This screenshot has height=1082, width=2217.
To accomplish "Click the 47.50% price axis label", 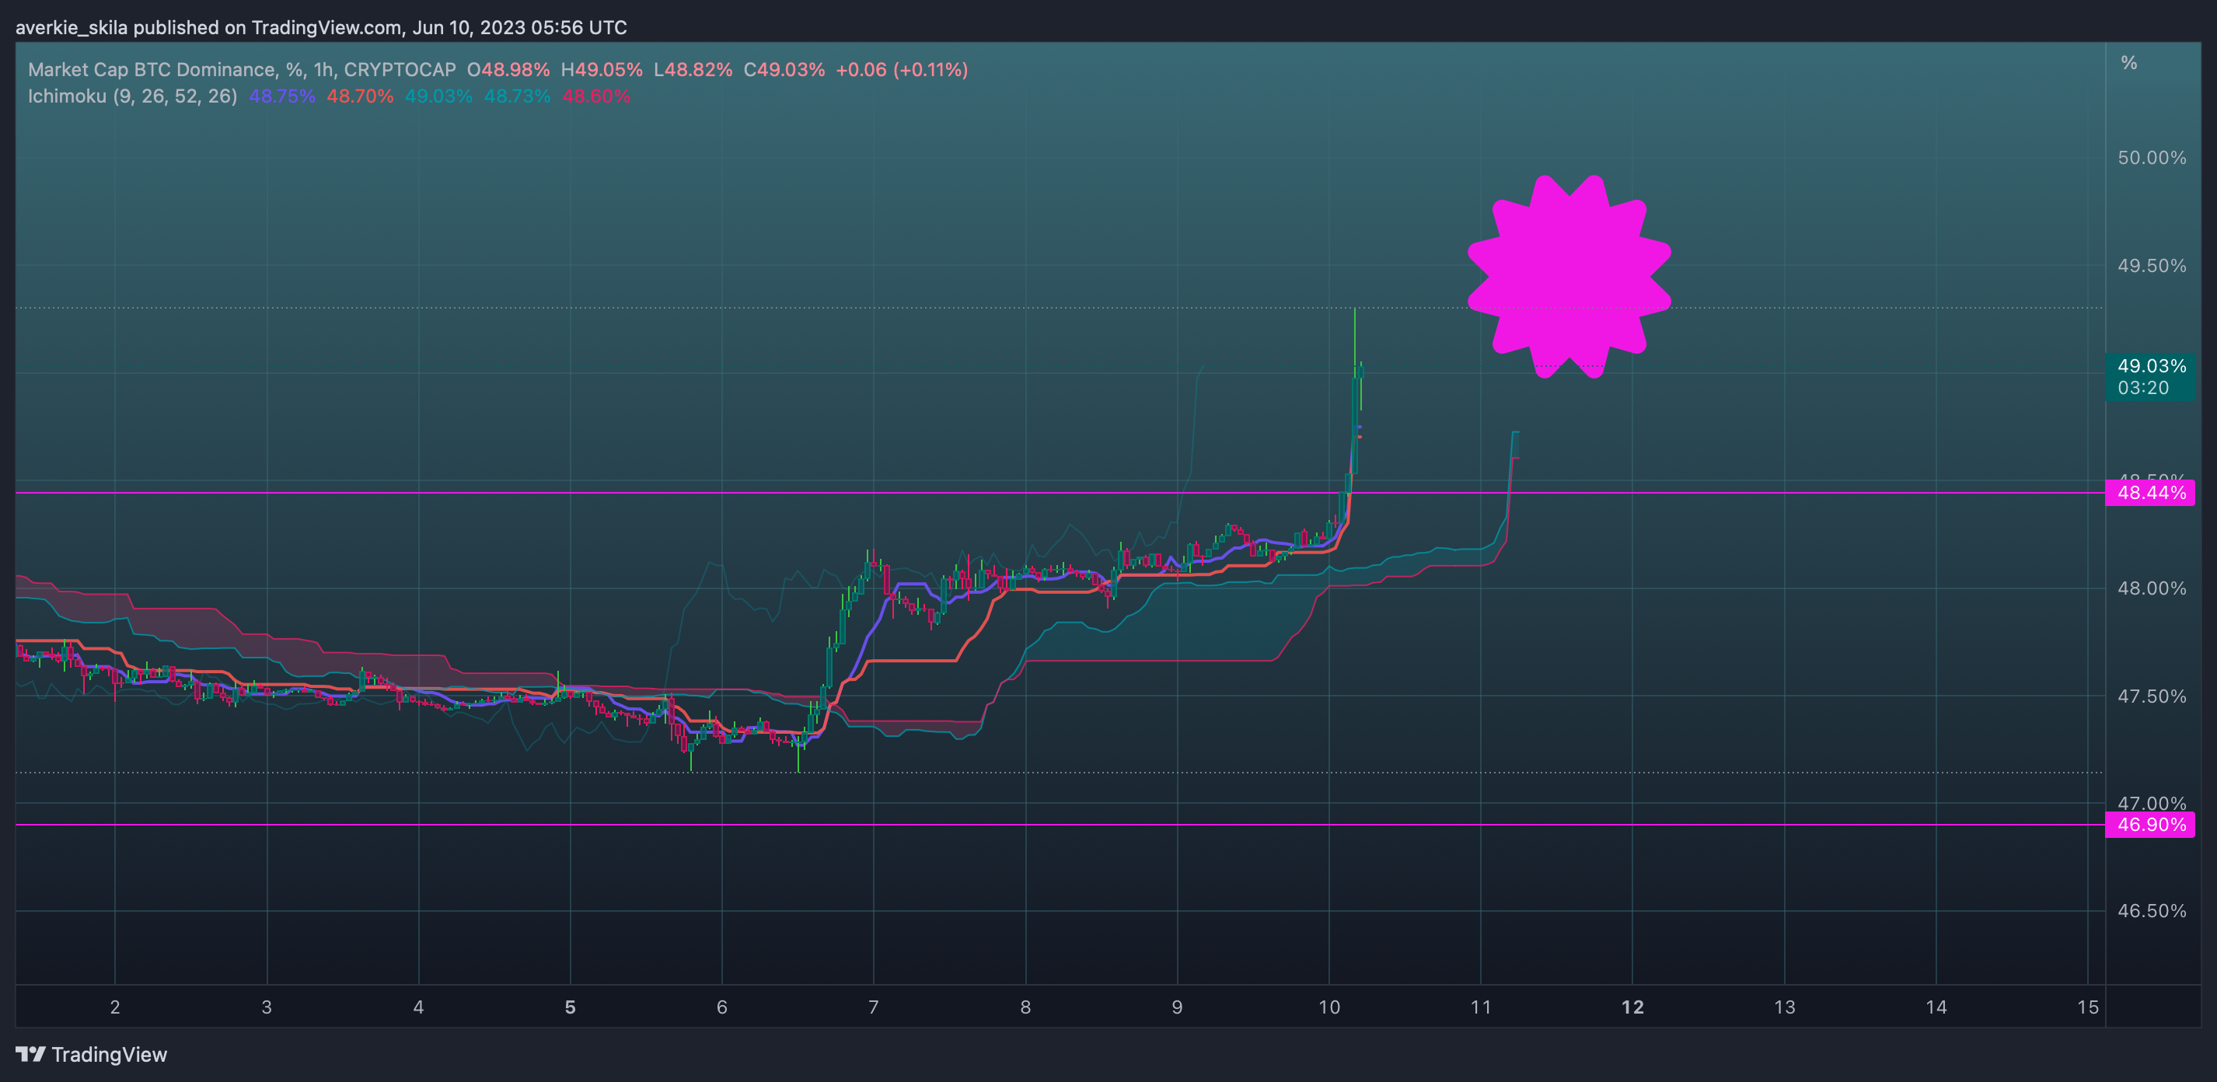I will coord(2152,696).
